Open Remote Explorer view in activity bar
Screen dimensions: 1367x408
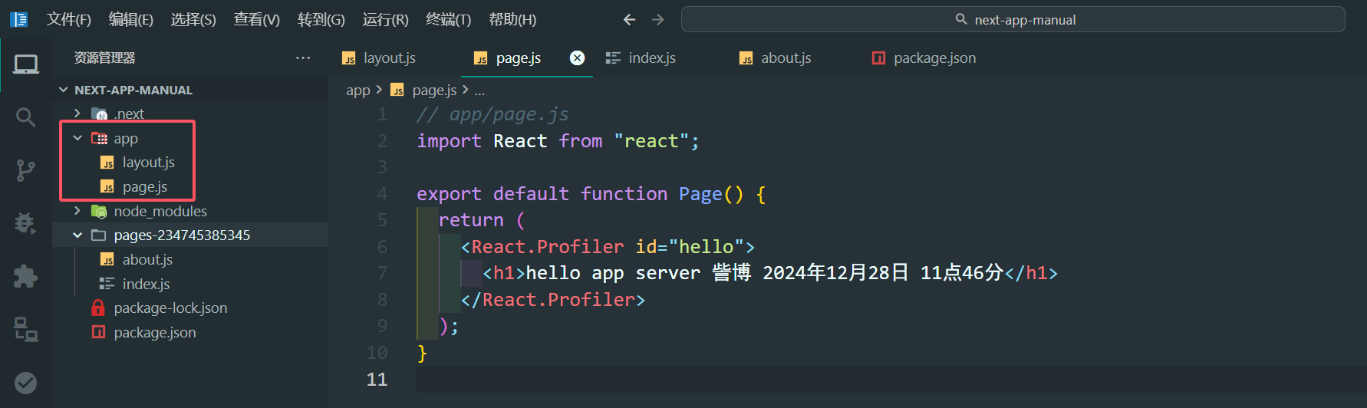26,329
